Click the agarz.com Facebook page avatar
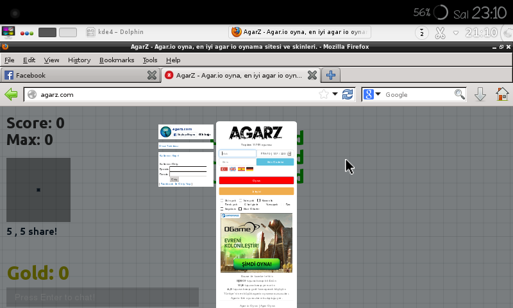The image size is (513, 308). 165,132
